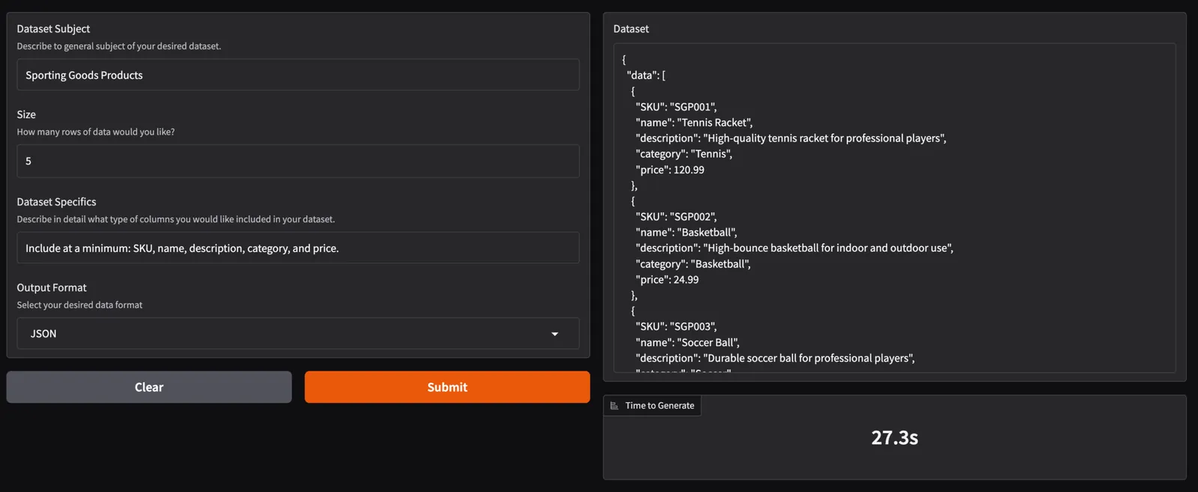Click the 'Select your desired data format' hint
This screenshot has width=1198, height=492.
tap(79, 305)
